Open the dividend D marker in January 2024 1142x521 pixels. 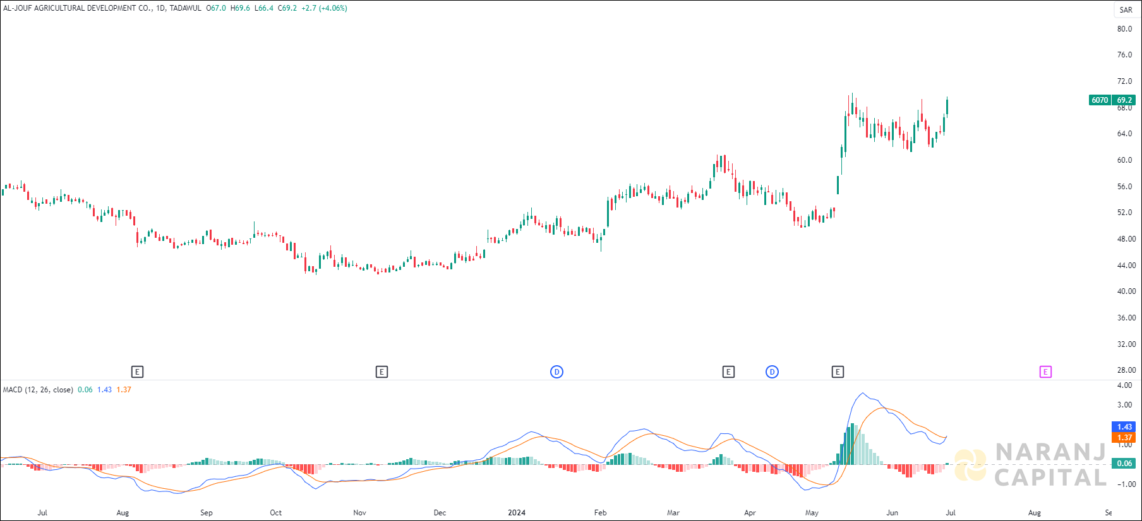click(x=556, y=372)
